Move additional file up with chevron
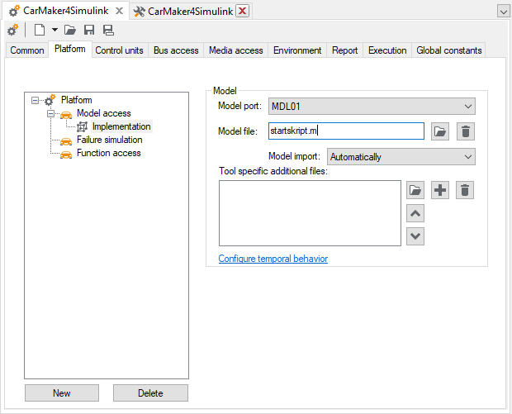 point(415,213)
